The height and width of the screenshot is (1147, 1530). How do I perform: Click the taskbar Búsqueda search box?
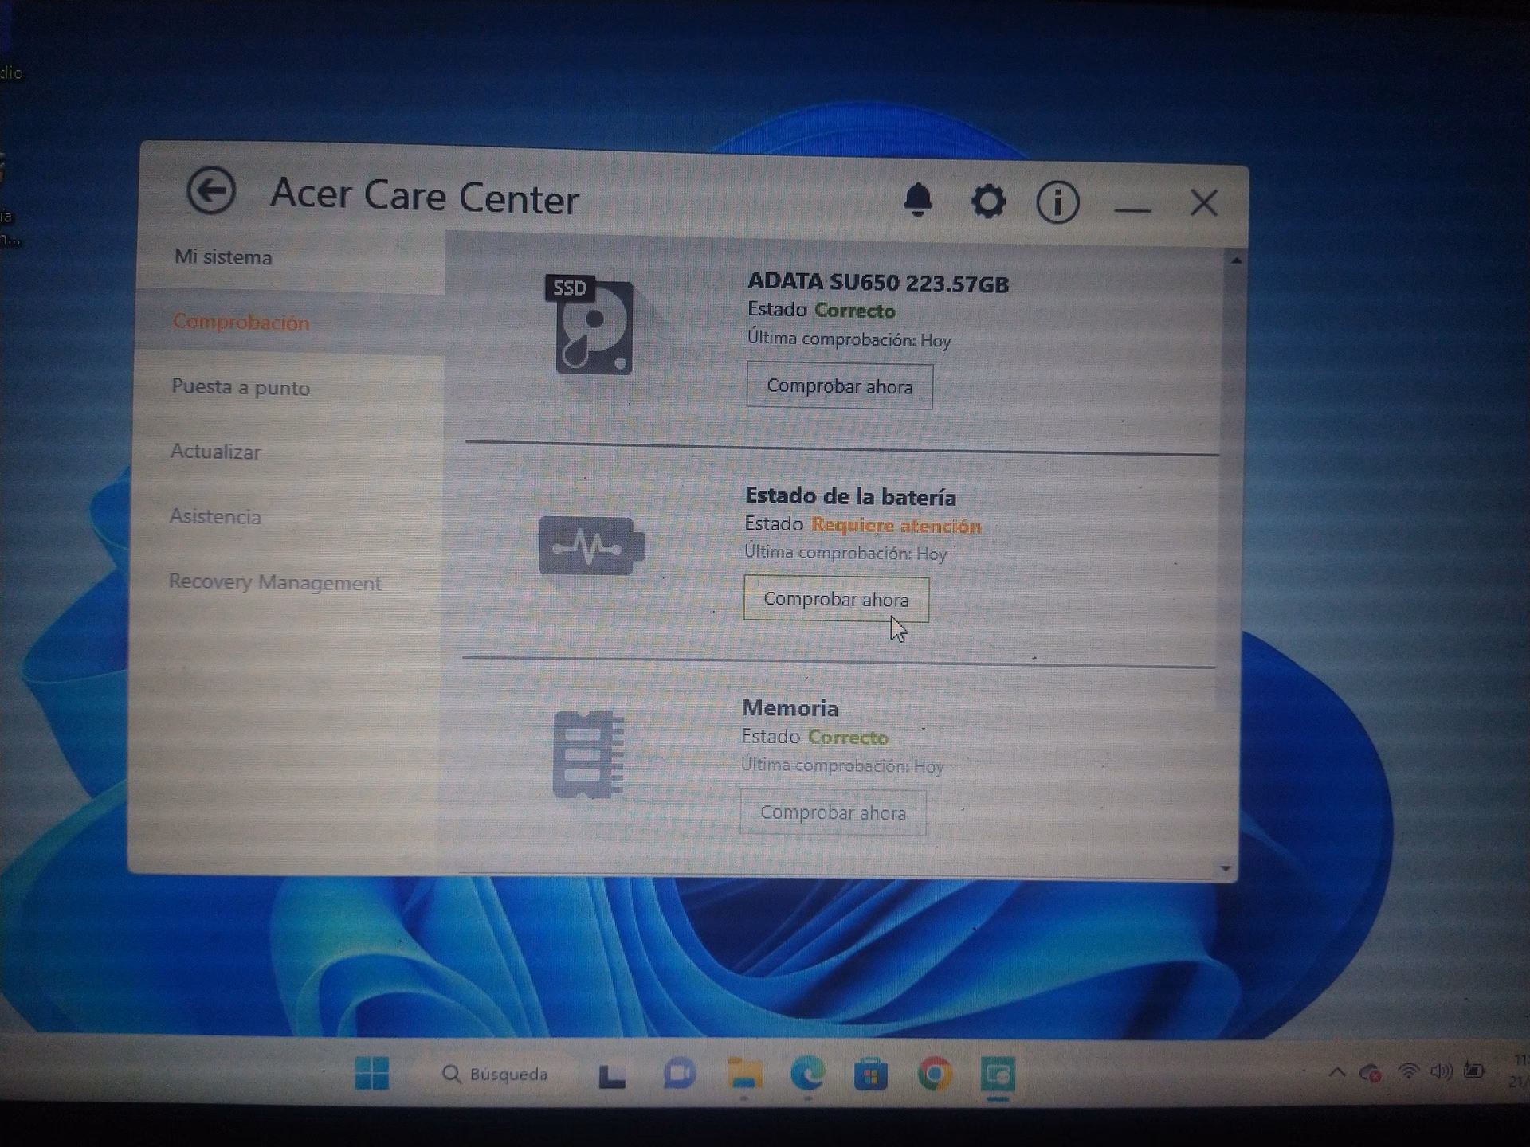pyautogui.click(x=494, y=1075)
